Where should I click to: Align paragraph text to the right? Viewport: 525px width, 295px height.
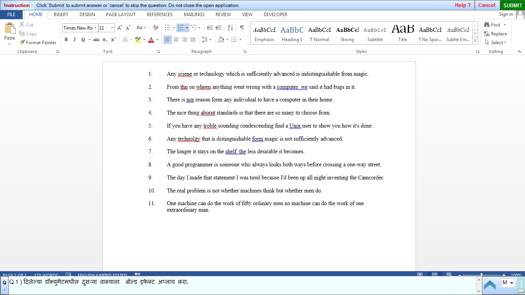click(x=184, y=40)
